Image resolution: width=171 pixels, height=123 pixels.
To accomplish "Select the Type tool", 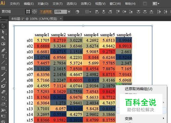I will coord(3,56).
